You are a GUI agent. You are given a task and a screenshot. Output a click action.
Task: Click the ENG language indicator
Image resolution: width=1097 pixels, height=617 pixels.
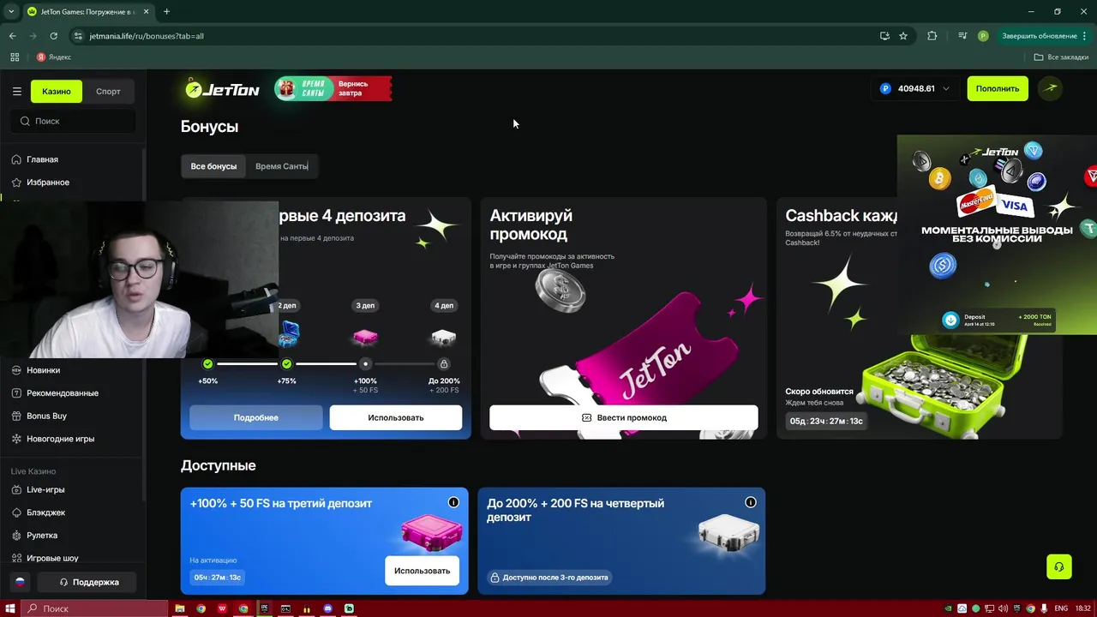[1061, 608]
